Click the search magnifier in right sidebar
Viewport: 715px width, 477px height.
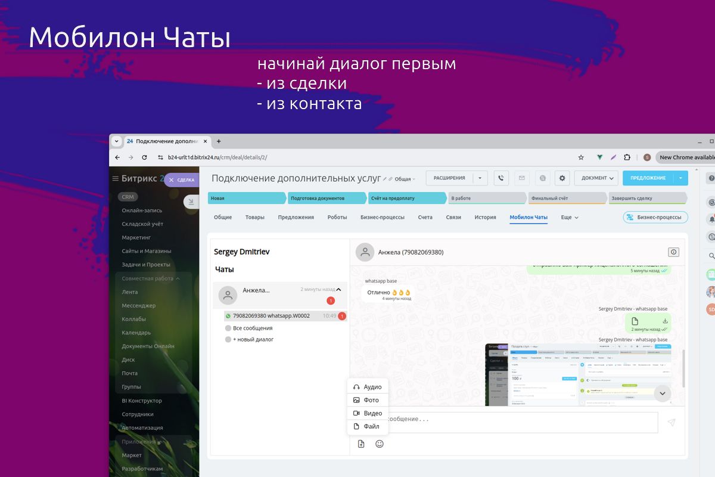(x=711, y=256)
